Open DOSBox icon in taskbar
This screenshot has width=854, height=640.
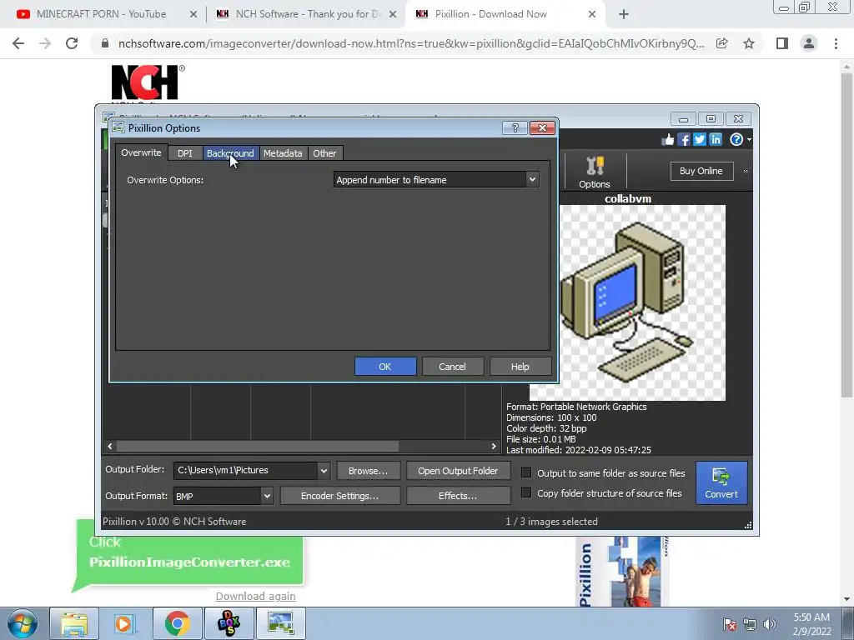229,623
